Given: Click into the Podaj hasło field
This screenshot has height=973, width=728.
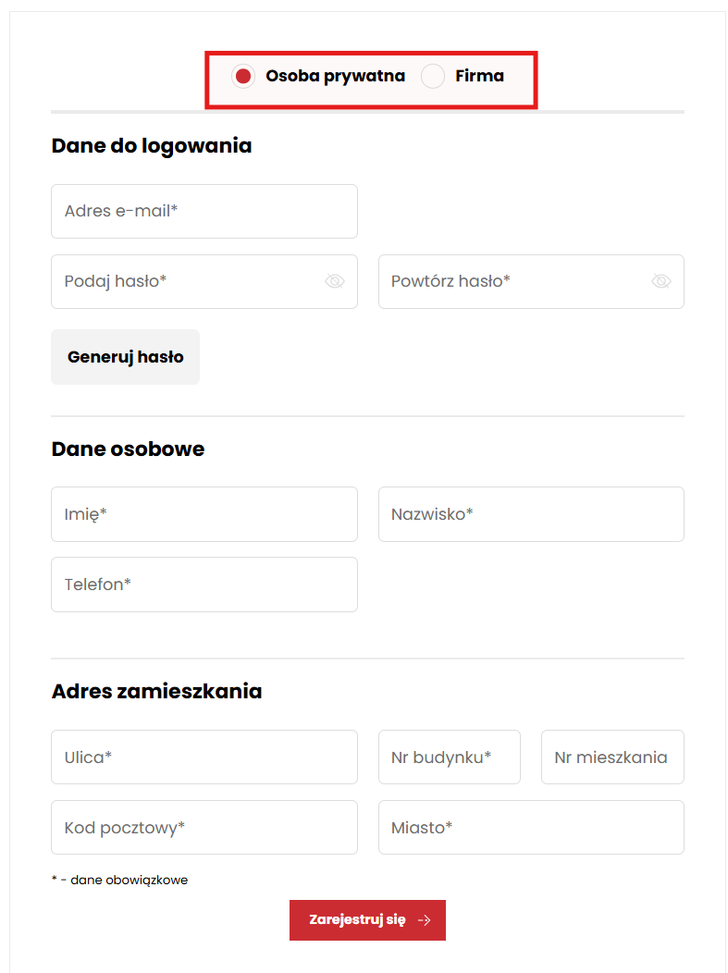Looking at the screenshot, I should click(x=185, y=281).
